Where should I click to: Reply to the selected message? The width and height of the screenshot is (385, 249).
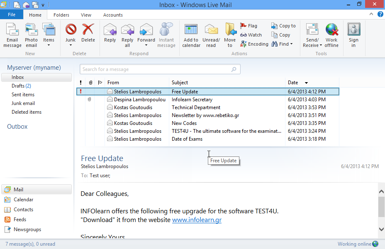click(x=110, y=33)
